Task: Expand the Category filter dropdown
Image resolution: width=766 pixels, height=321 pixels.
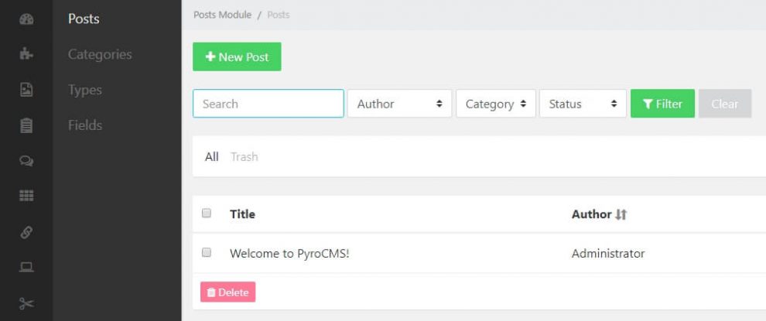Action: [495, 104]
